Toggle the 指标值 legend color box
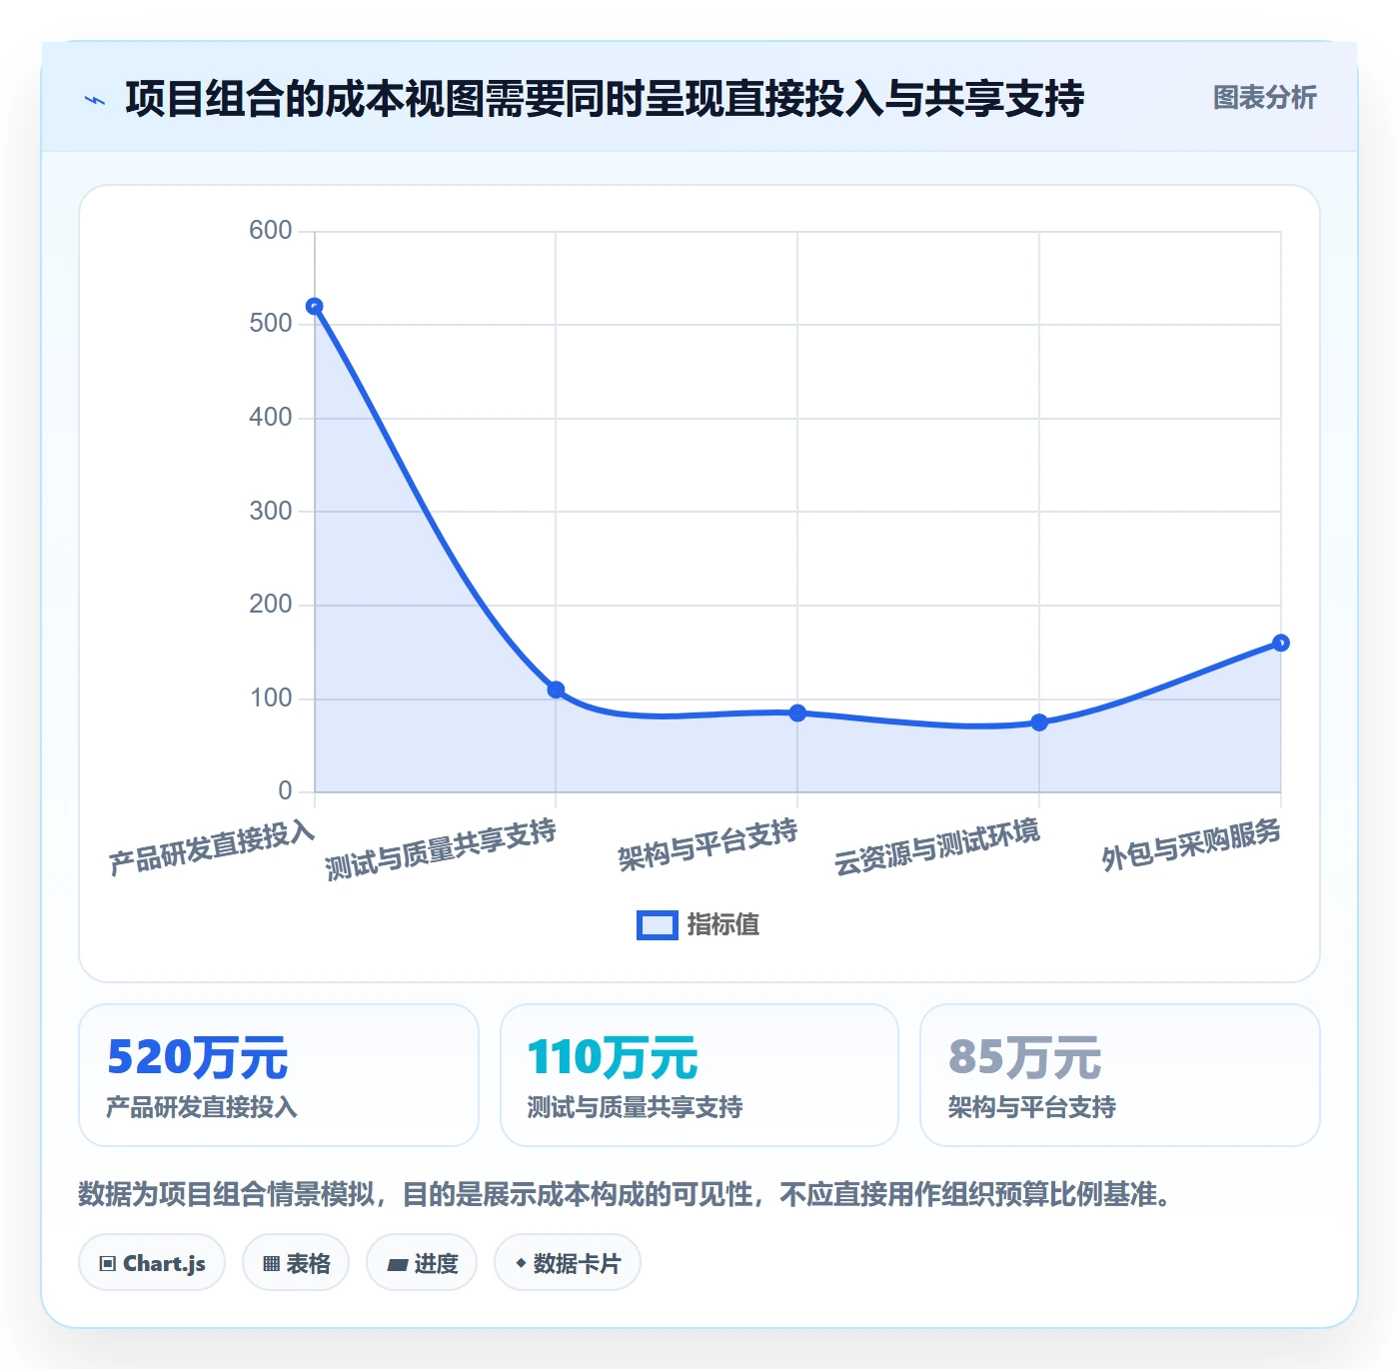Viewport: 1399px width, 1369px height. 658,925
